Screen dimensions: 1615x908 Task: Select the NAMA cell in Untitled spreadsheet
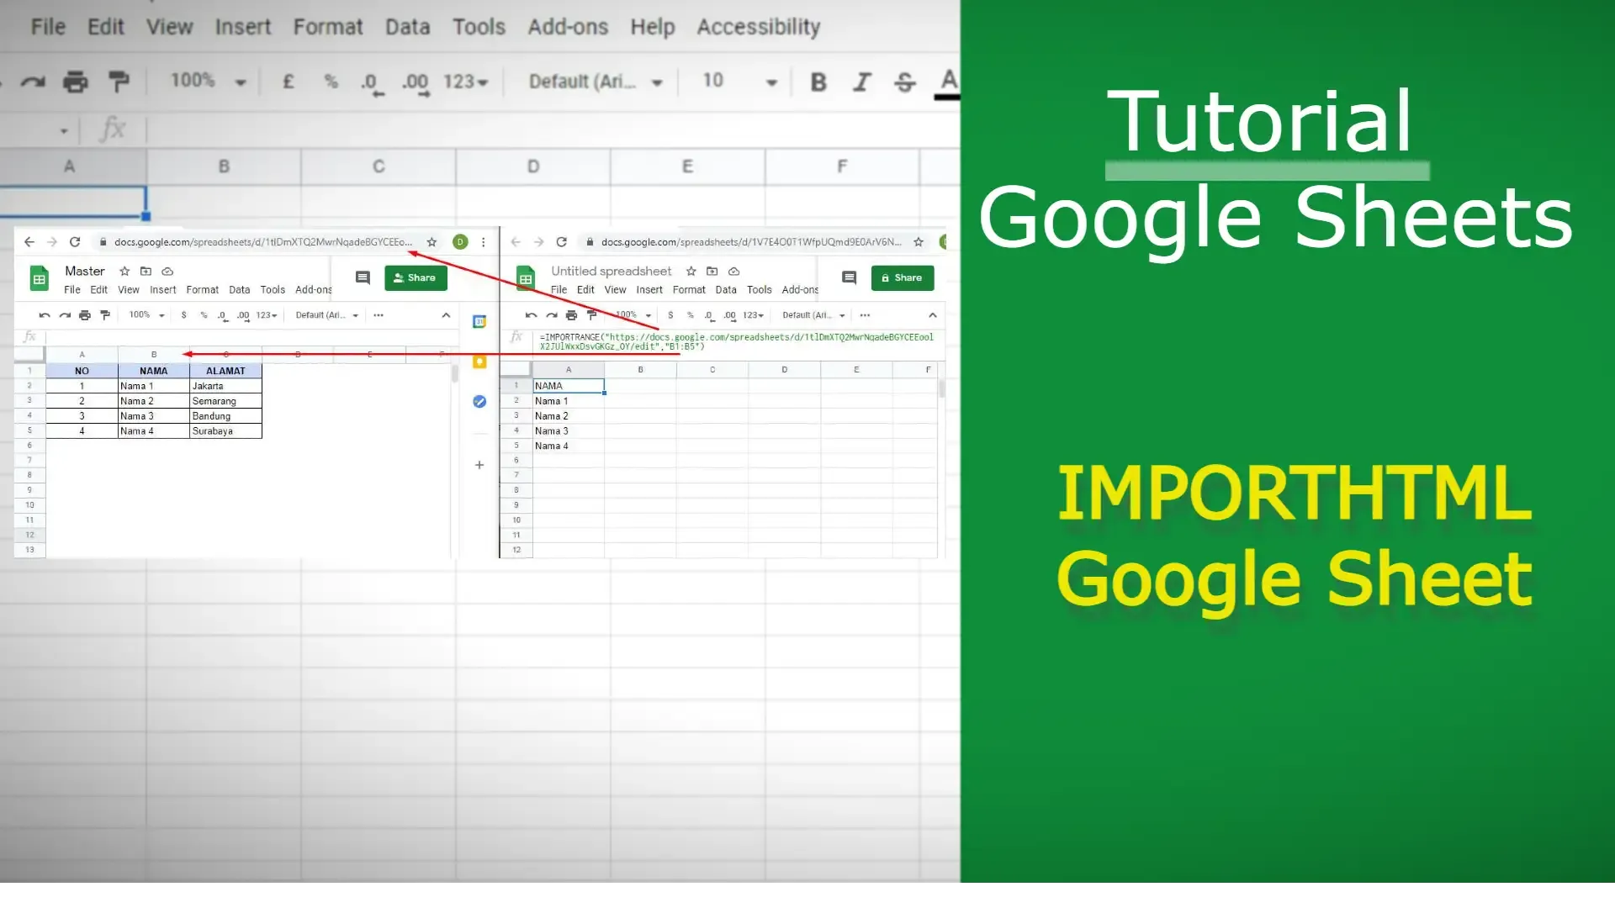coord(569,386)
